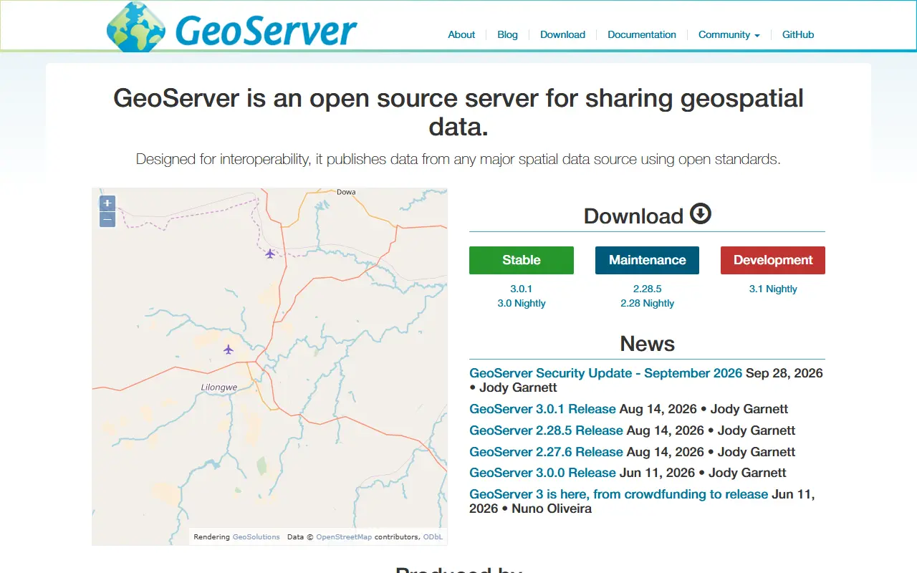
Task: Click the GeoSolutions attribution link
Action: 256,536
